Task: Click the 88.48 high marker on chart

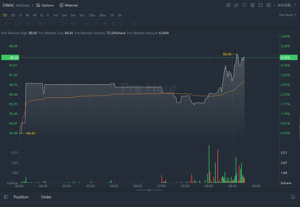Action: (227, 54)
